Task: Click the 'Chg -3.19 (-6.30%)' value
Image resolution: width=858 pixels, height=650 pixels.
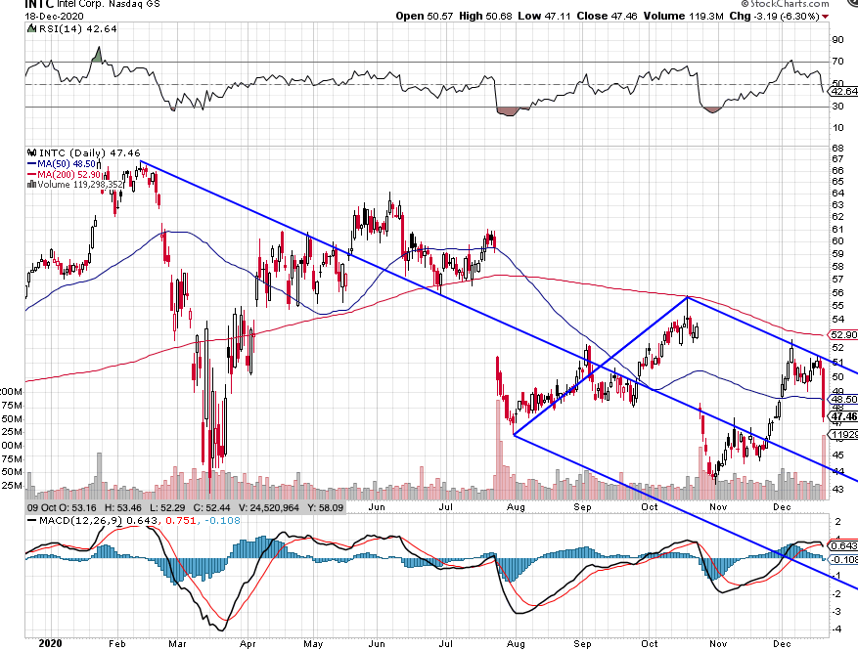Action: coord(774,16)
